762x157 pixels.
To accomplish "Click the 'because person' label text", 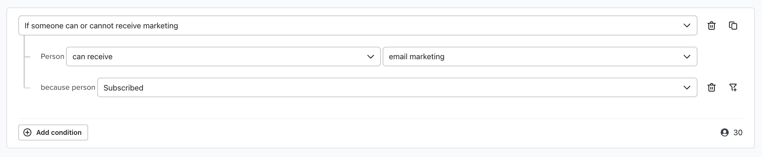I will (68, 88).
